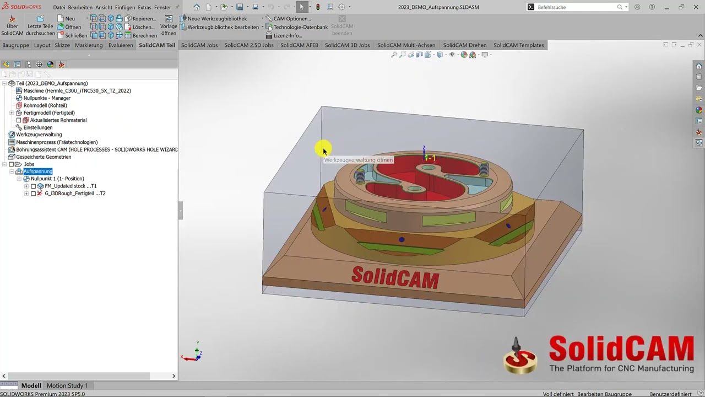The width and height of the screenshot is (705, 397).
Task: Collapse the Jobs node
Action: pyautogui.click(x=4, y=164)
